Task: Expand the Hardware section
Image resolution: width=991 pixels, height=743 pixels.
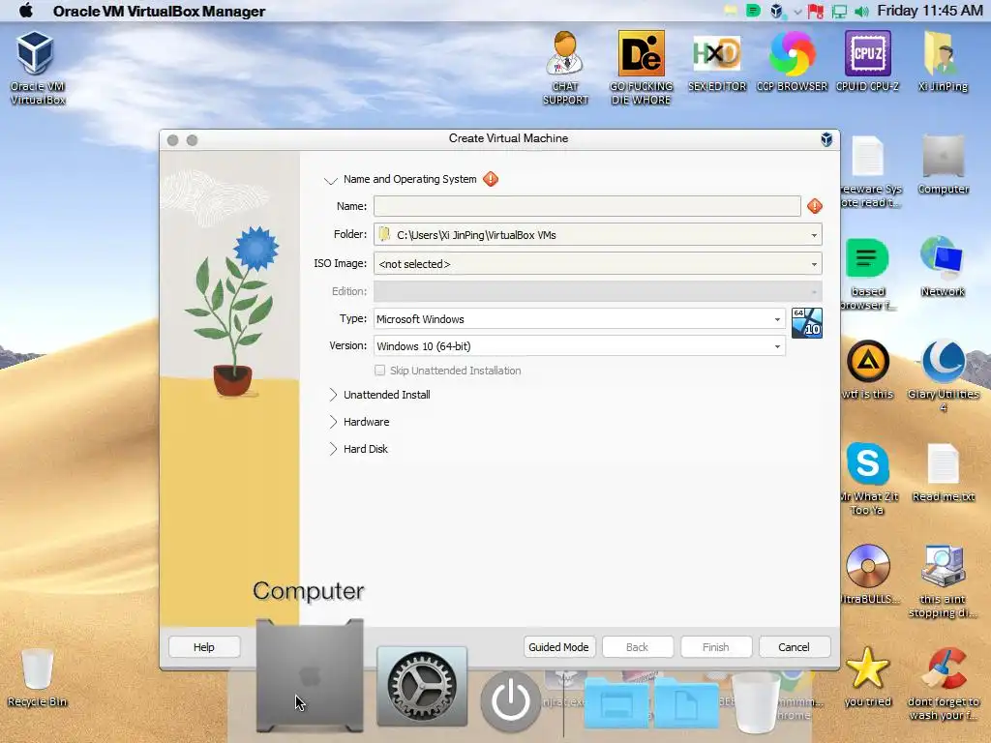Action: pos(333,422)
